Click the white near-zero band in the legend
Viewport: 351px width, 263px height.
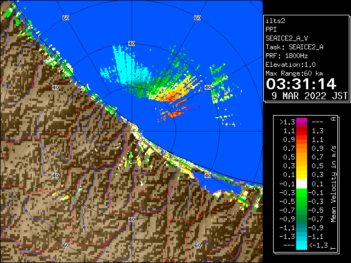click(302, 184)
